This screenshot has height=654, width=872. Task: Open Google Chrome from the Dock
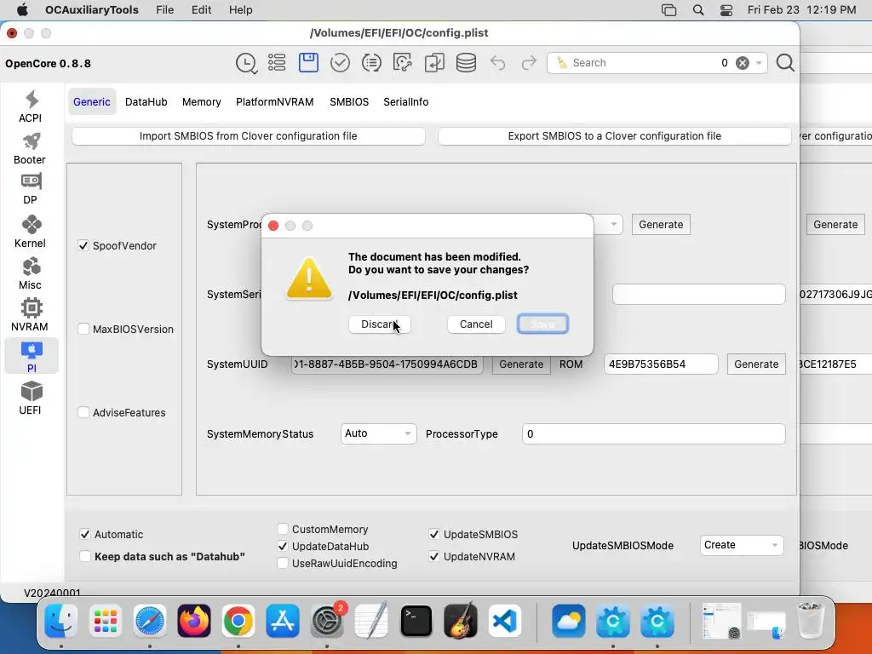[238, 621]
